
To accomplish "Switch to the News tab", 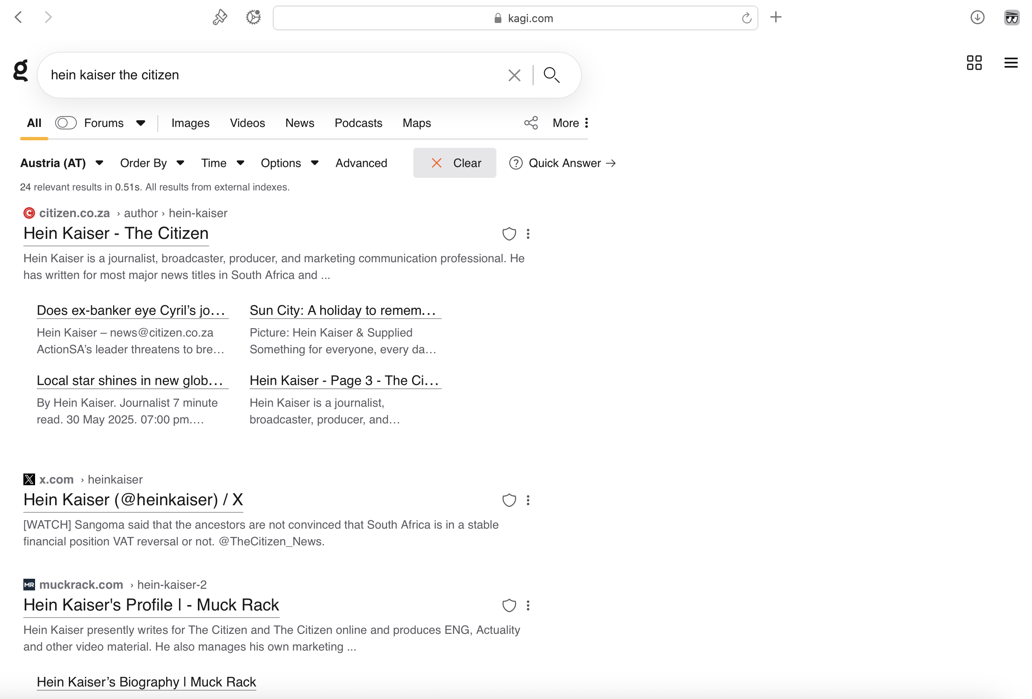I will pyautogui.click(x=300, y=123).
